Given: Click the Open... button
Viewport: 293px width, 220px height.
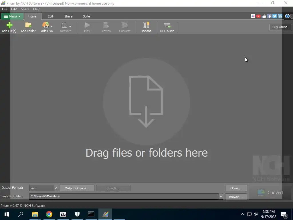Looking at the screenshot, I should click(x=236, y=188).
